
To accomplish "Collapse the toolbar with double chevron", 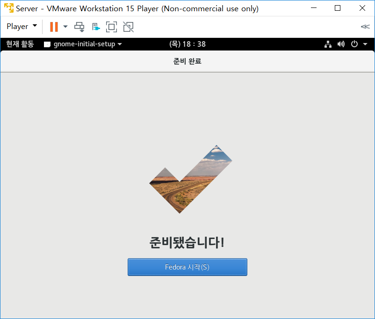I will [x=365, y=27].
